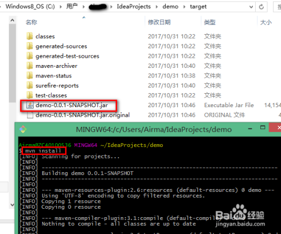The height and width of the screenshot is (234, 281).
Task: Select the surefire-reports folder name
Action: pos(57,86)
